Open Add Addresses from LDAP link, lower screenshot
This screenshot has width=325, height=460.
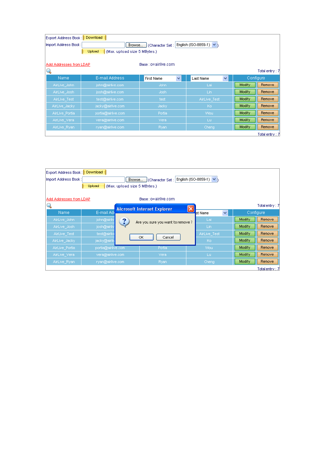point(68,199)
